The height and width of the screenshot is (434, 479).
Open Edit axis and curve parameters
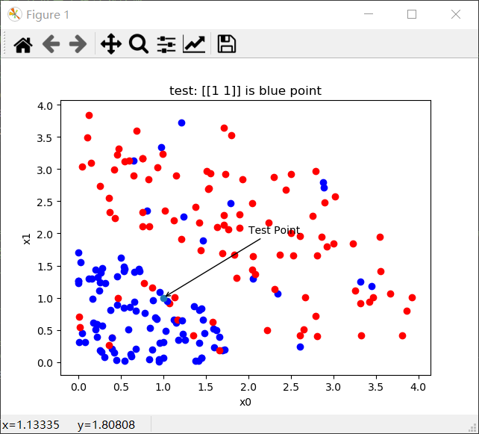click(194, 44)
